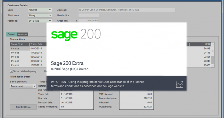Toggle the Show outstanding only checkbox
The image size is (224, 118).
coord(11,71)
